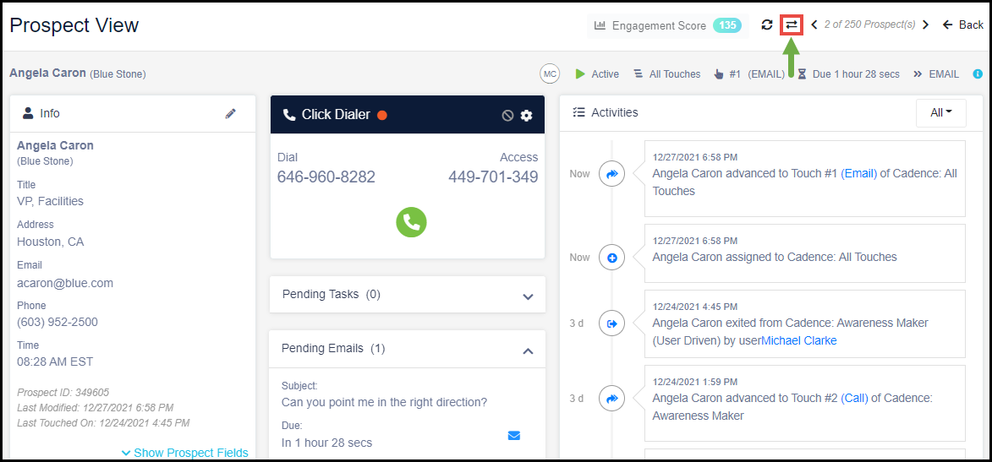This screenshot has width=992, height=462.
Task: Click the dialer block/disable icon
Action: 507,116
